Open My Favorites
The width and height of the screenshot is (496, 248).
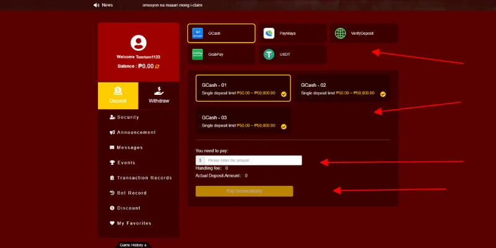pos(138,223)
